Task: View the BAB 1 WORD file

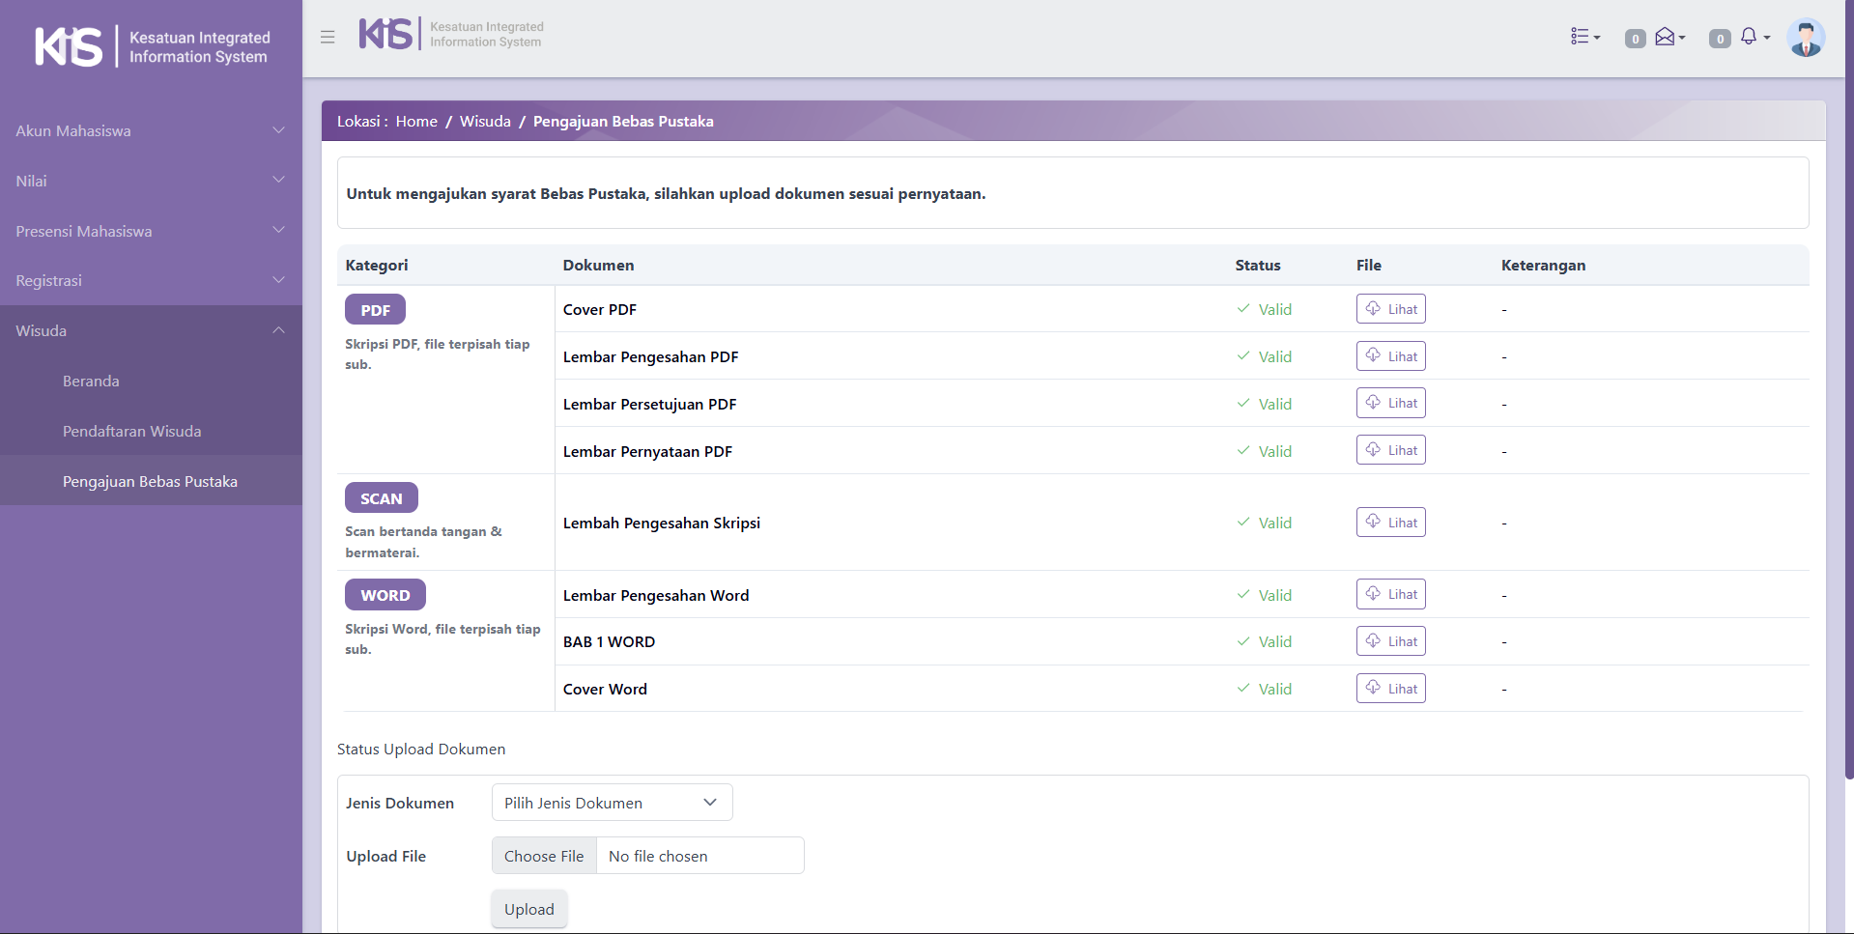Action: 1390,641
